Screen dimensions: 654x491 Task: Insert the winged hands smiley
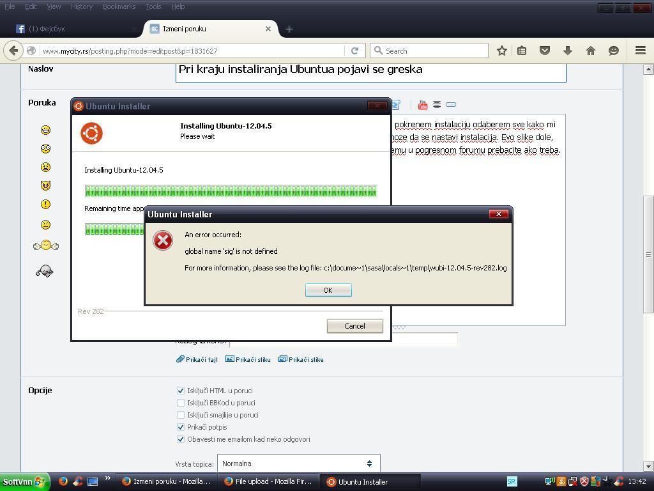point(46,245)
